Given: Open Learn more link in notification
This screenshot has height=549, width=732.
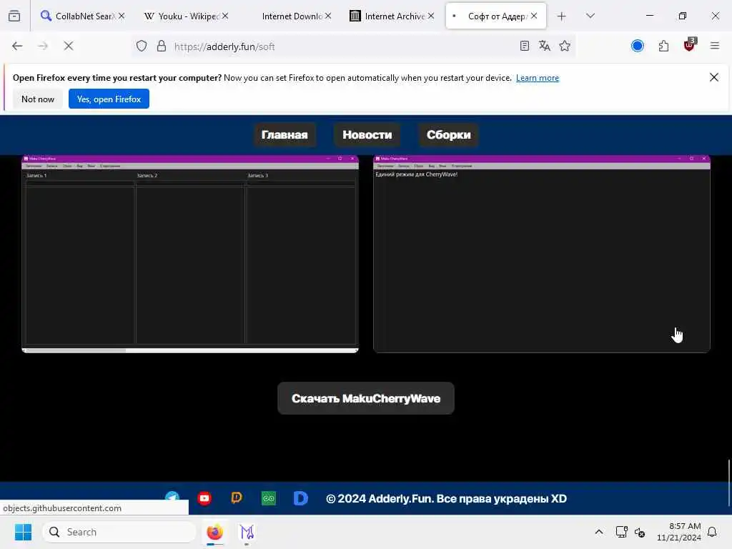Looking at the screenshot, I should point(538,78).
